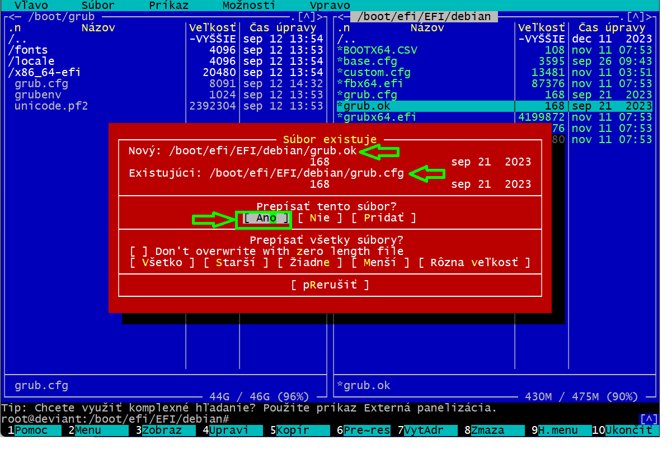Abort the operation with pRerušiť
Viewport: 672px width, 459px height.
pos(330,285)
